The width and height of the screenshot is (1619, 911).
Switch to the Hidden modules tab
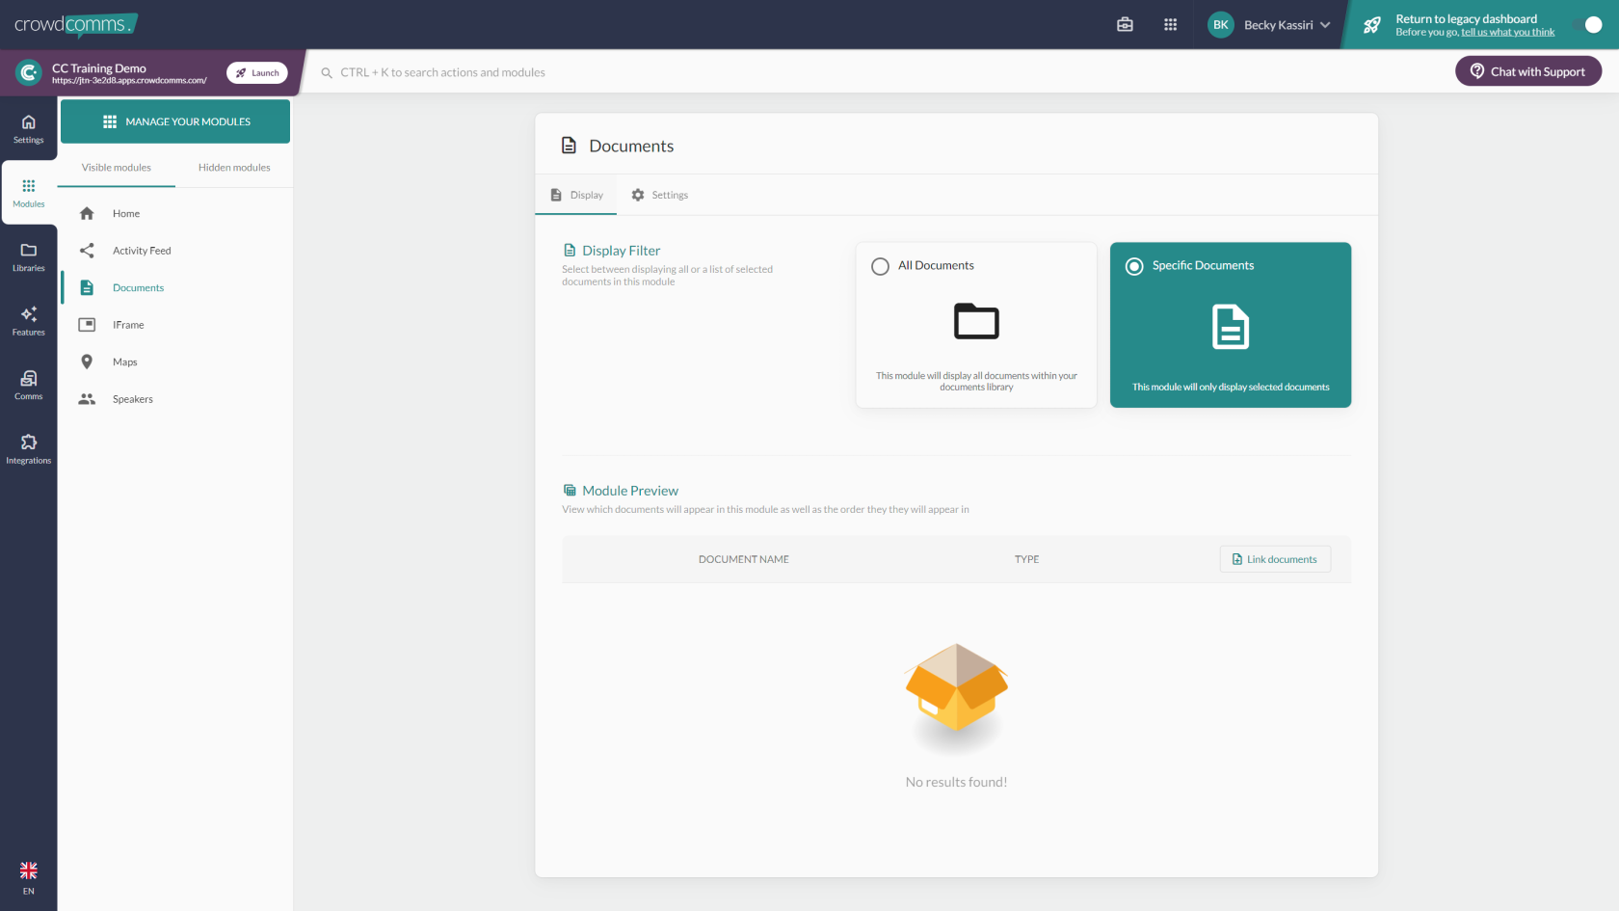[x=234, y=168]
